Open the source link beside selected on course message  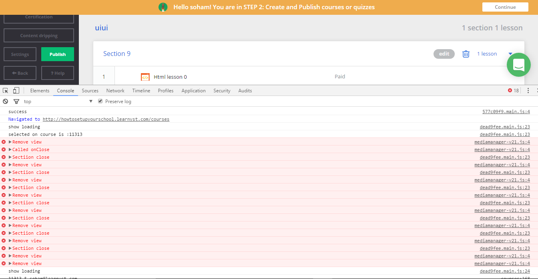[x=505, y=134]
